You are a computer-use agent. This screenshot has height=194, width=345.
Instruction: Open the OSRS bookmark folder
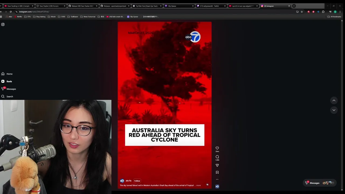61,17
